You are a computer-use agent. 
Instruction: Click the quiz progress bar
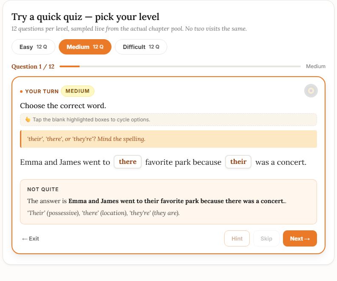coord(180,66)
